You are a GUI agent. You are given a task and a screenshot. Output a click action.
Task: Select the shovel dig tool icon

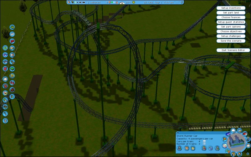(x=5, y=114)
